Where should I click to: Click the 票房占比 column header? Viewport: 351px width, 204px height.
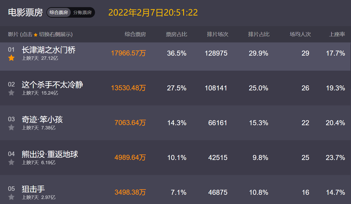point(177,34)
